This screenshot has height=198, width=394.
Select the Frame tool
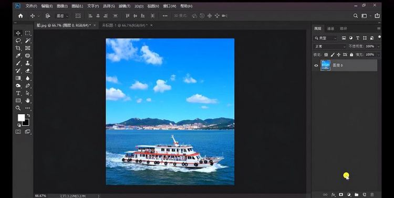pos(28,48)
